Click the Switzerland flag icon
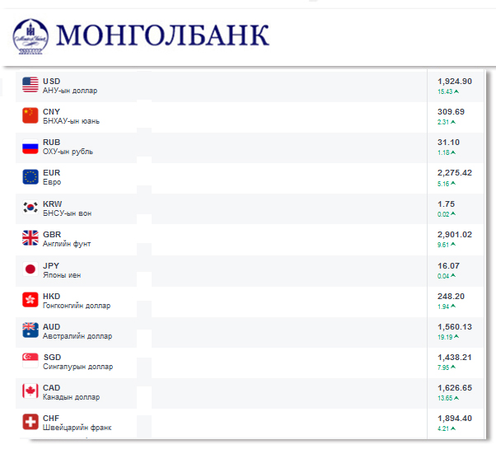Viewport: 496px width, 454px height. coord(30,422)
